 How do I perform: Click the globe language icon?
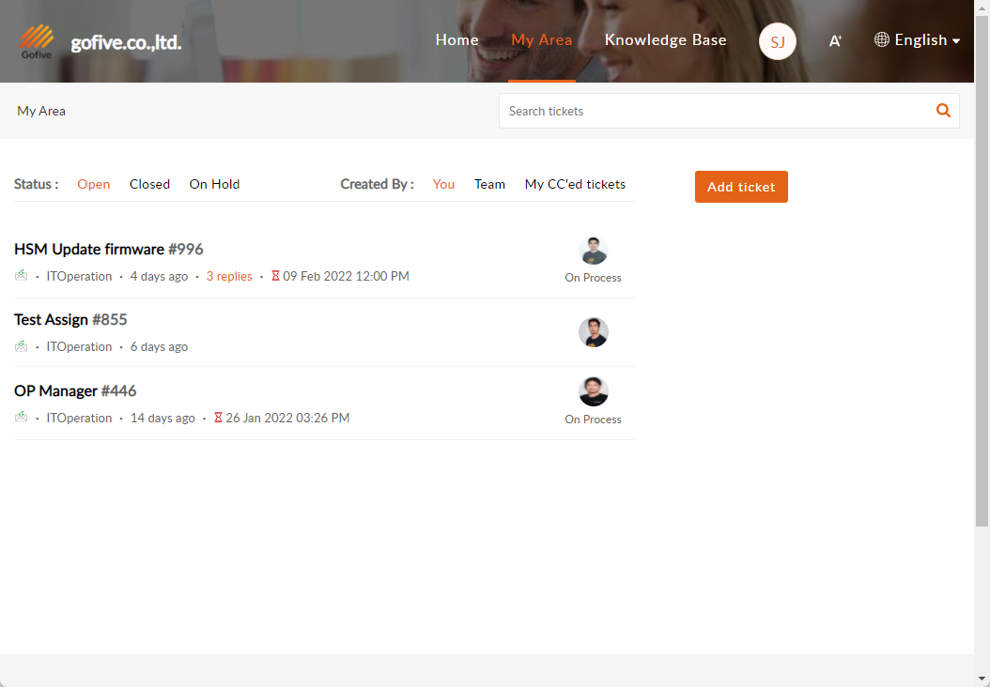coord(882,40)
